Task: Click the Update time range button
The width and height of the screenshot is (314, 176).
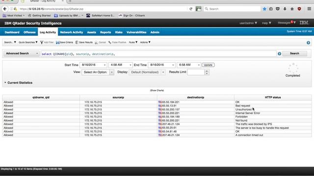Action: point(208,65)
